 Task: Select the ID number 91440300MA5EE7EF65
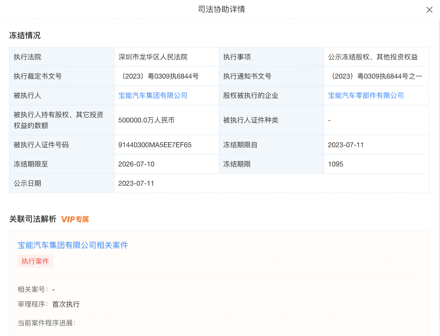[x=155, y=145]
